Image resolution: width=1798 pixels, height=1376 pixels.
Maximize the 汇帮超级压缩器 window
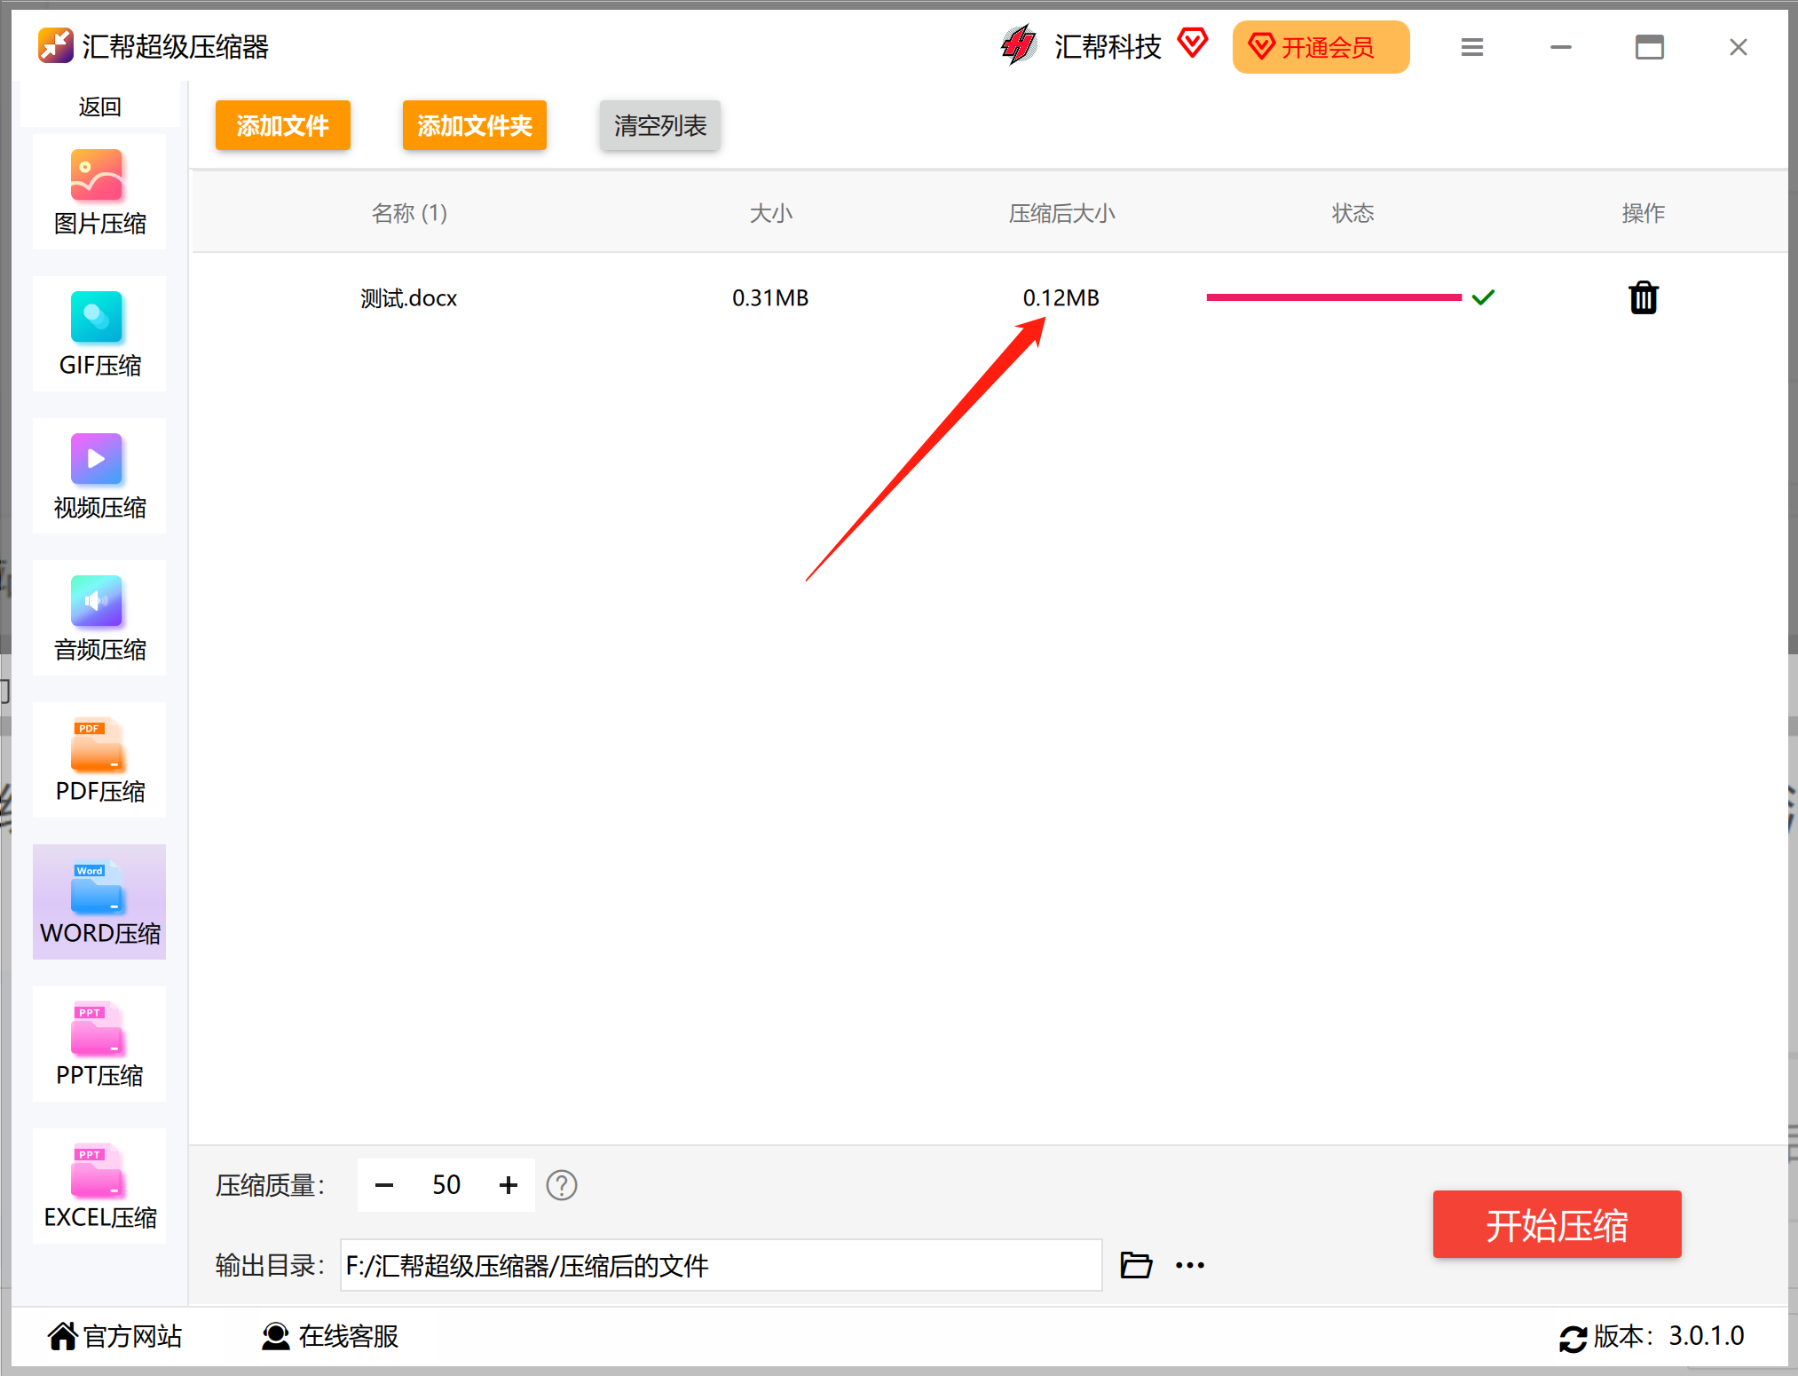pyautogui.click(x=1650, y=47)
